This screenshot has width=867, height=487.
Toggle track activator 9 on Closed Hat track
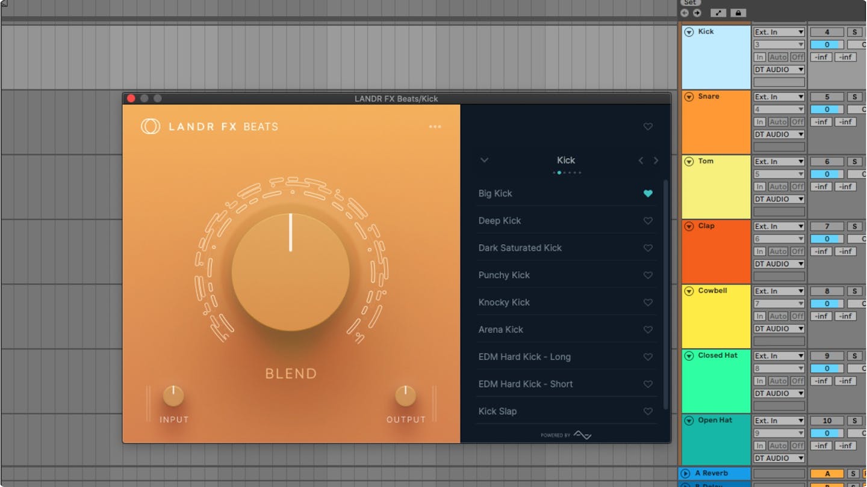point(827,356)
